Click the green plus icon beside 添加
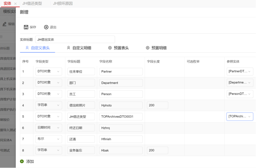256x168 pixels. (x=21, y=161)
